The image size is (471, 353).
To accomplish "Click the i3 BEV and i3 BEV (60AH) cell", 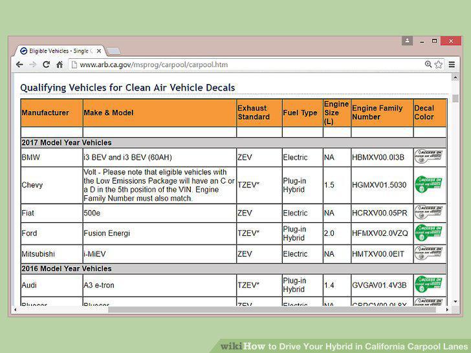I will click(160, 157).
